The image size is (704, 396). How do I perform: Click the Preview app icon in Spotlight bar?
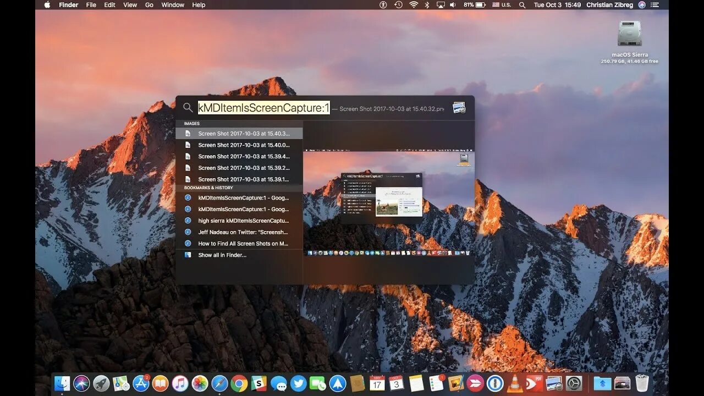[459, 108]
